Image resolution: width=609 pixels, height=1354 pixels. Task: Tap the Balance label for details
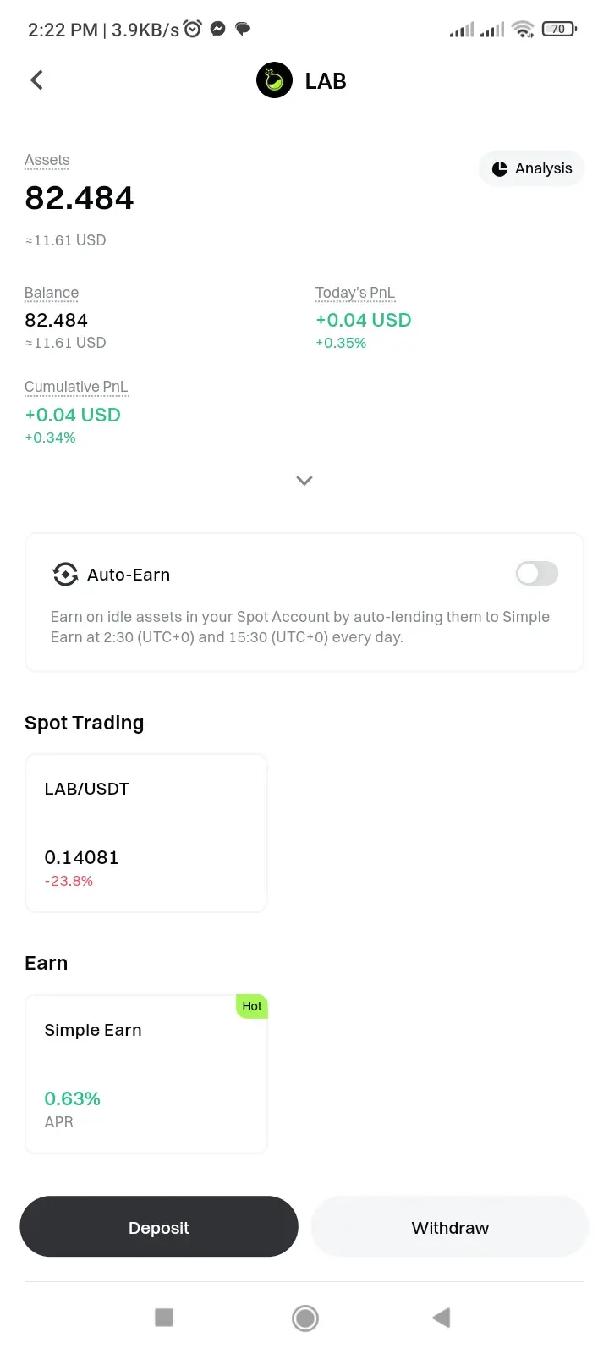tap(52, 293)
